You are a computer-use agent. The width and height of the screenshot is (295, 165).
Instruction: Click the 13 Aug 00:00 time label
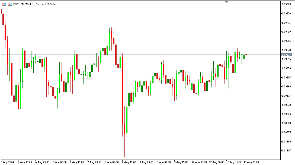[x=251, y=162]
